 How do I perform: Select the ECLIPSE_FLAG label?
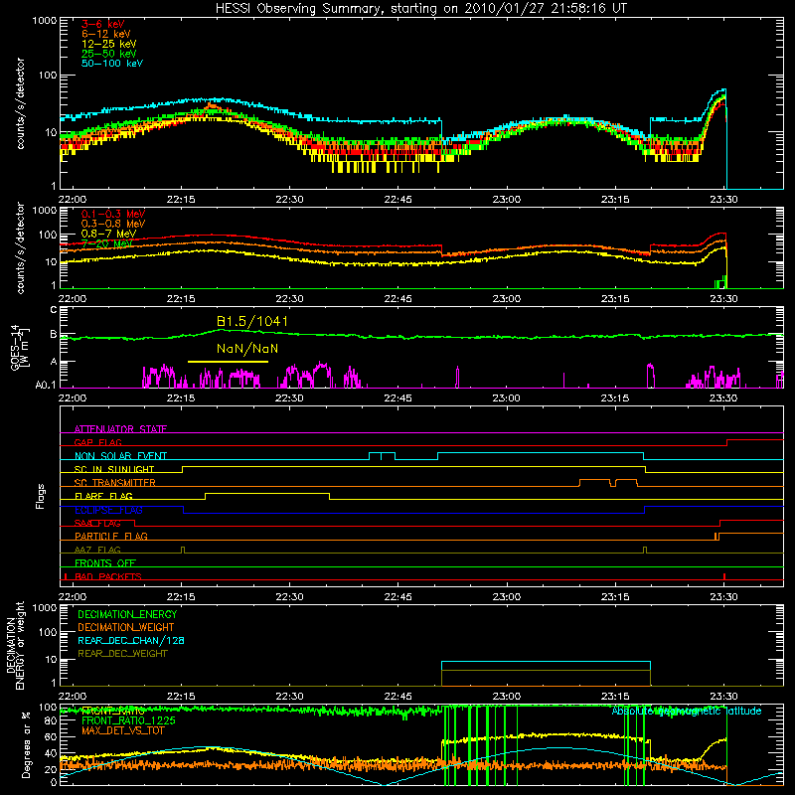(108, 510)
